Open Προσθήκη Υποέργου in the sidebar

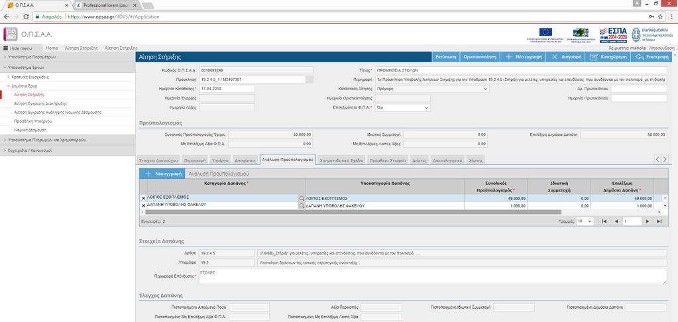tap(33, 121)
